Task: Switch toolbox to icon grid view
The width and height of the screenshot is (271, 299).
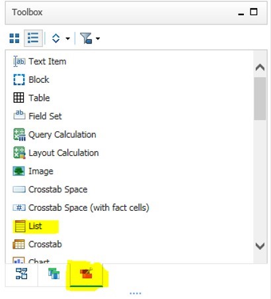Action: point(15,38)
